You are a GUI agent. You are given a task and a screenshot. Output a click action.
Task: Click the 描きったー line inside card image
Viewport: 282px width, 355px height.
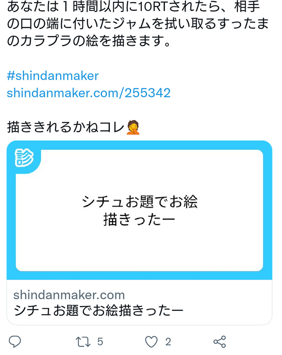coord(139,220)
